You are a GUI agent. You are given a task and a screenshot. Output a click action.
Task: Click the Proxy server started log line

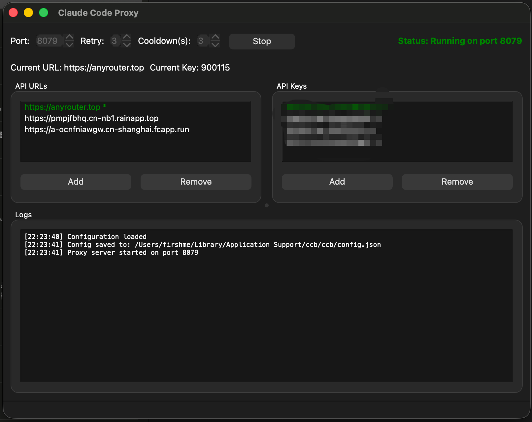point(111,253)
